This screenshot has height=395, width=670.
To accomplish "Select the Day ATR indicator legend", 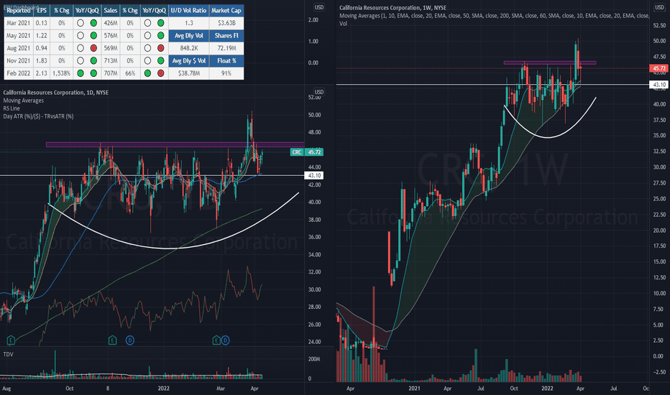I will (38, 116).
